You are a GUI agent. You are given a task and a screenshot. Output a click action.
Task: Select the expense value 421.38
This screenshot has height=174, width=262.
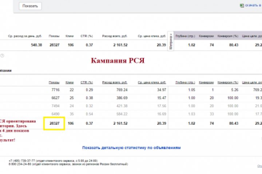122,106
